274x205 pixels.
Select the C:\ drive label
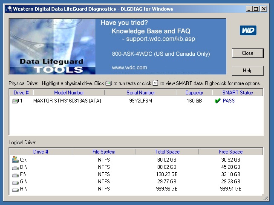23,160
